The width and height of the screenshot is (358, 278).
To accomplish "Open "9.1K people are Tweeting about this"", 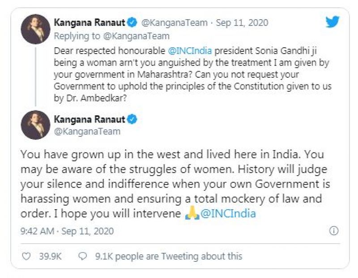I will (x=168, y=256).
